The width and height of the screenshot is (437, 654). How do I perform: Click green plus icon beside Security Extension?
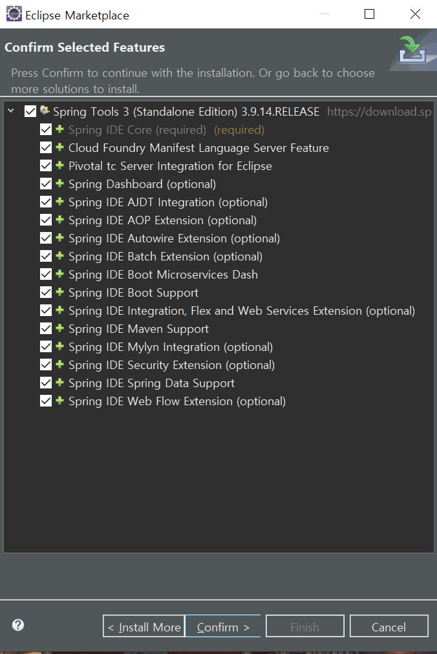(59, 364)
